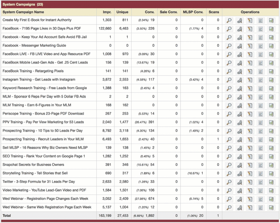Select 'Twitter - 3-Step Formula for 31 Leads Per Day'
The image size is (280, 223).
click(39, 182)
